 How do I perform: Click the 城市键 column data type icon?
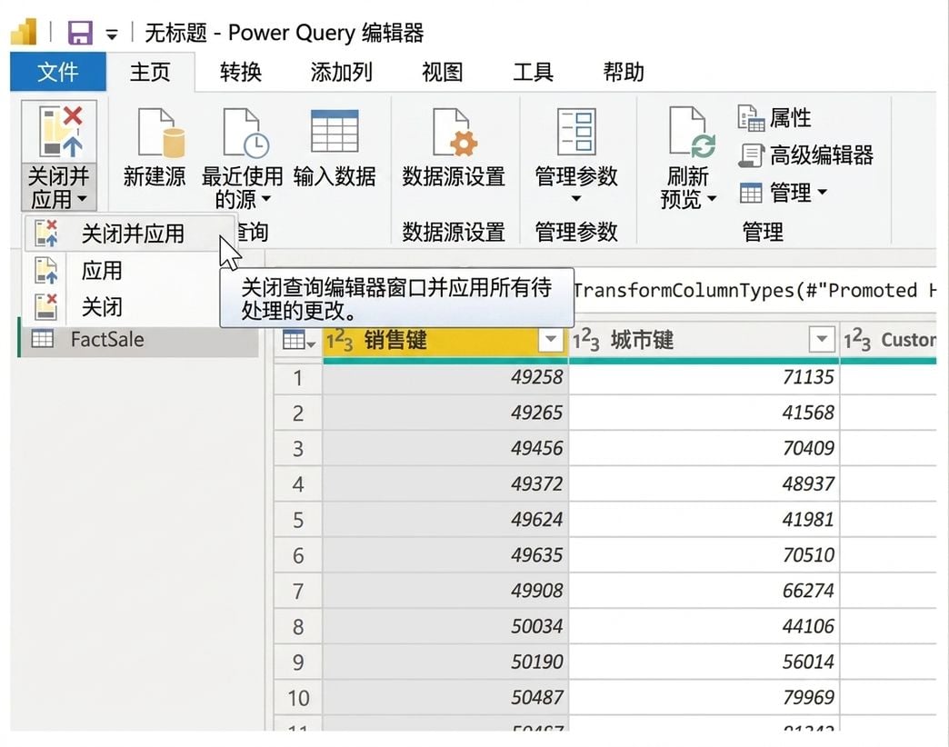click(x=586, y=341)
